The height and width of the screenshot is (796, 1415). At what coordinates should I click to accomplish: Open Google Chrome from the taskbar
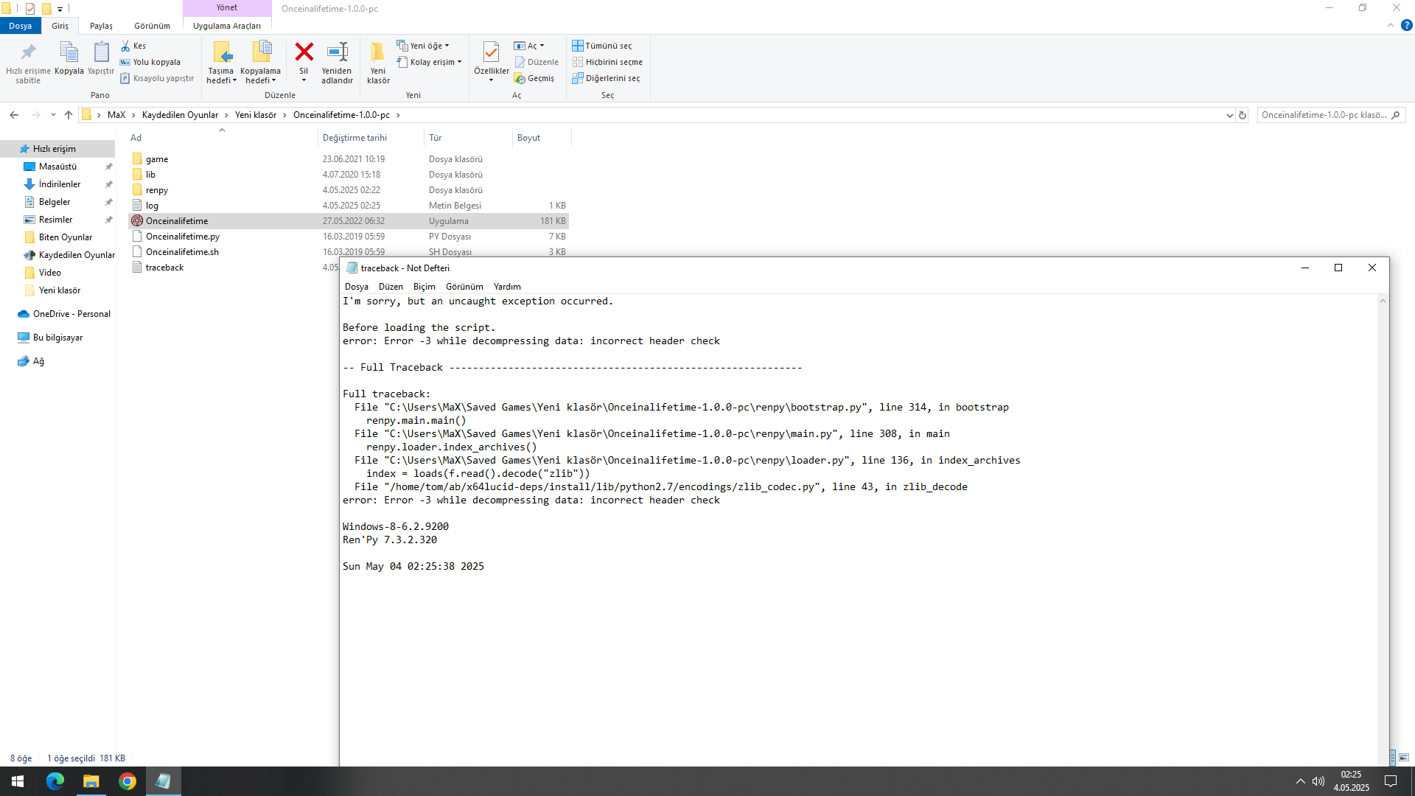[x=127, y=781]
